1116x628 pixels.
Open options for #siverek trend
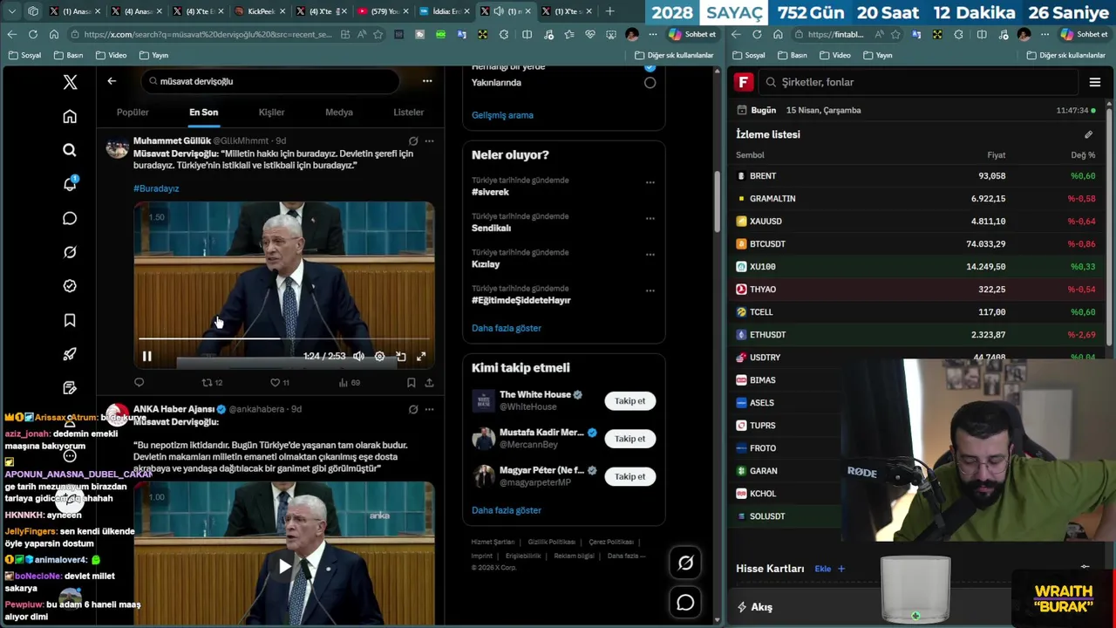point(650,182)
